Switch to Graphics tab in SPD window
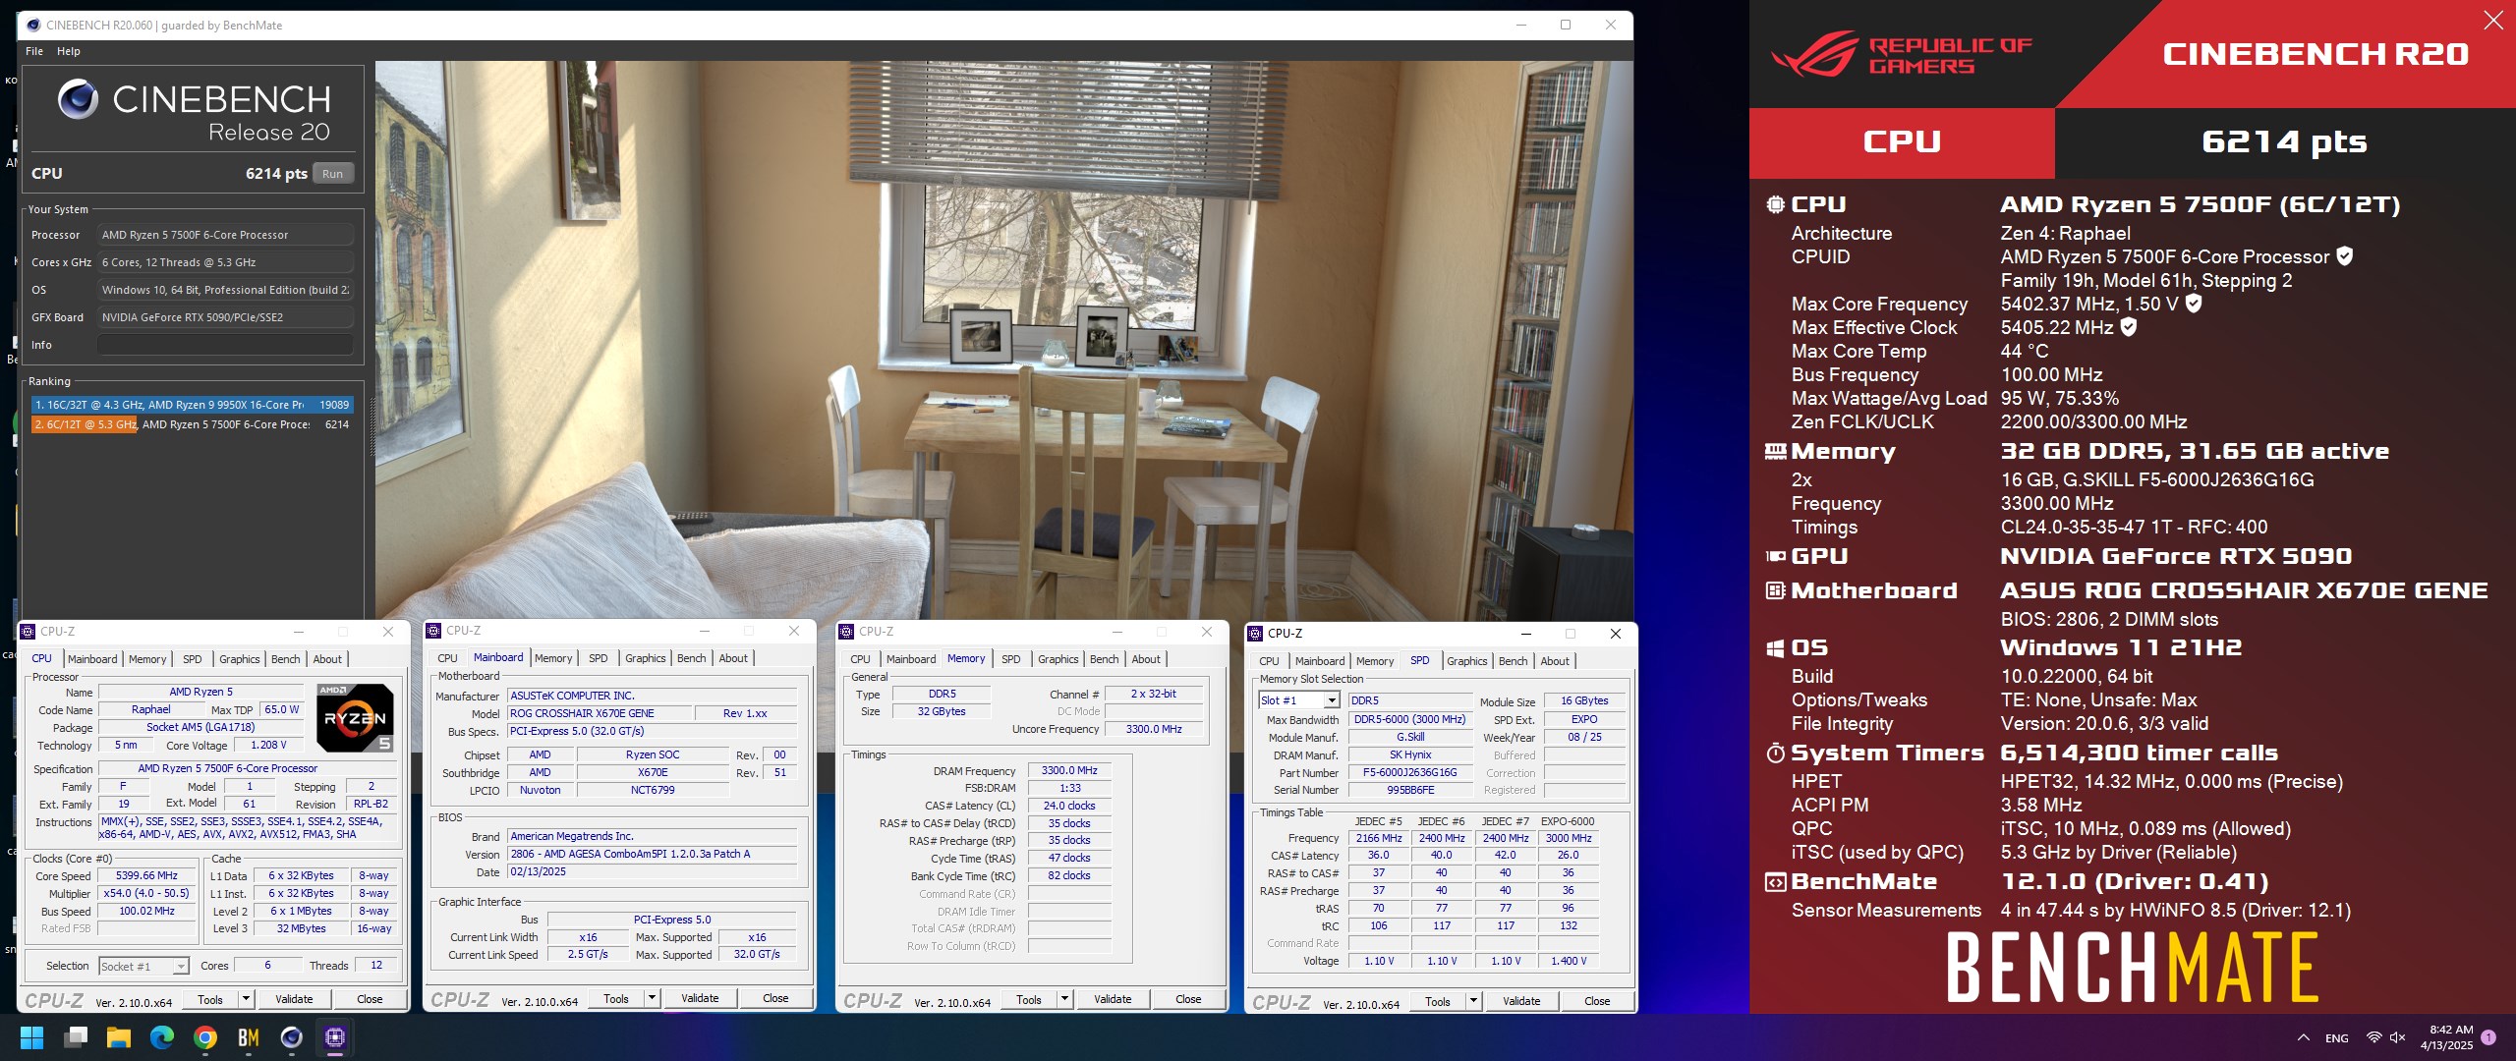This screenshot has height=1061, width=2516. click(x=1466, y=661)
